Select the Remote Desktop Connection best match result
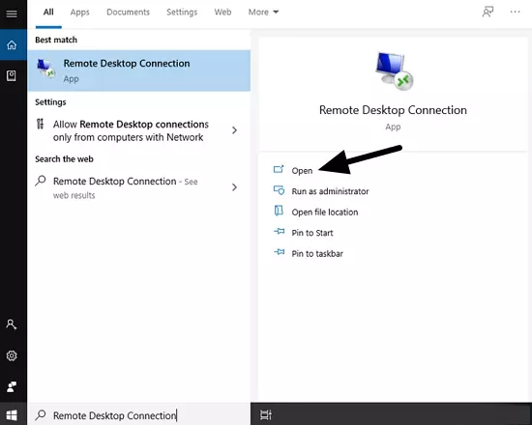532x425 pixels. pos(139,71)
